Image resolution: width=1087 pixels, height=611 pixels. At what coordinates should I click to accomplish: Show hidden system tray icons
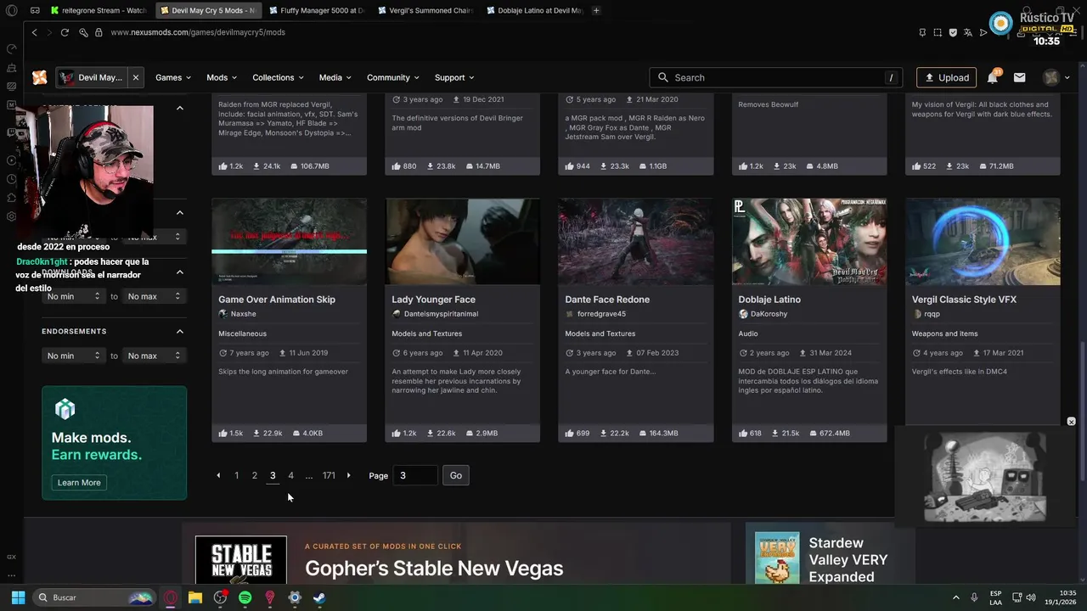pos(955,597)
